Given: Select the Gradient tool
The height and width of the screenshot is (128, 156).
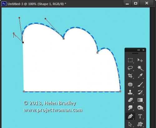Looking at the screenshot, I should tap(140, 100).
